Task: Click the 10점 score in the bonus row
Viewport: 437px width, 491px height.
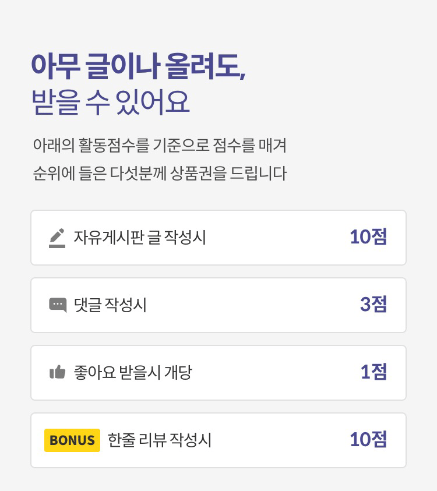Action: click(x=368, y=439)
